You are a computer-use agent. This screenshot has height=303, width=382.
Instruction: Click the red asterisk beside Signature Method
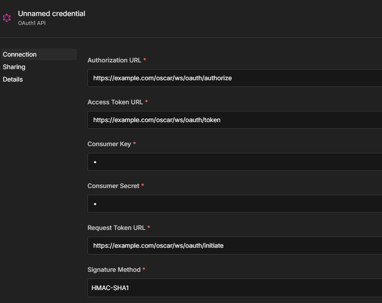click(144, 270)
